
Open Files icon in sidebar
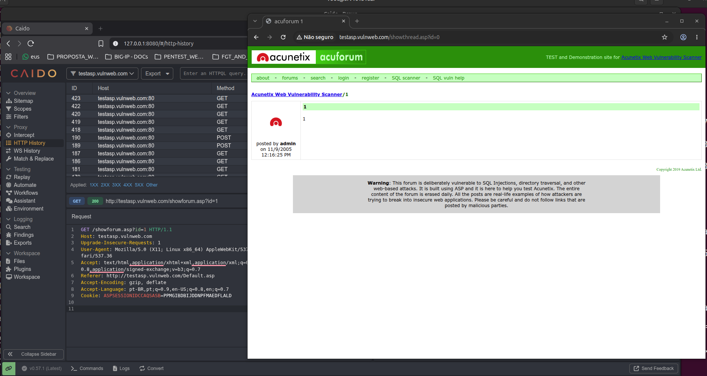pyautogui.click(x=8, y=261)
